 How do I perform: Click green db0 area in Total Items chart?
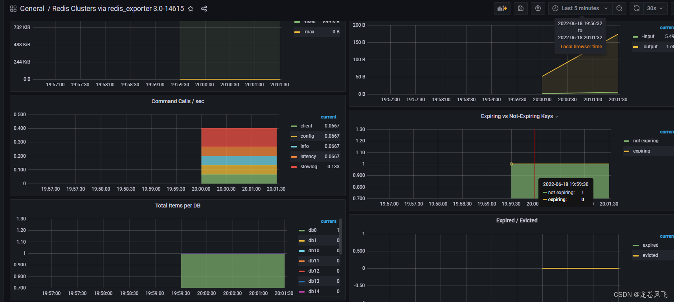click(x=233, y=271)
